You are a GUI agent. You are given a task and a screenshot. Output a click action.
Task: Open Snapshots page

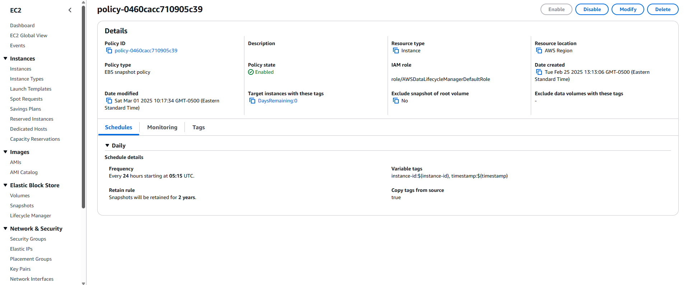[22, 206]
